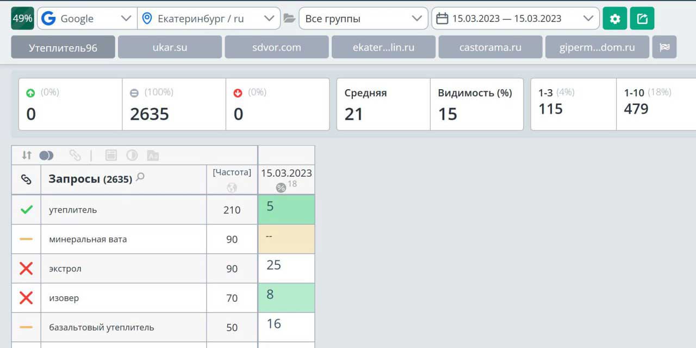This screenshot has width=696, height=348.
Task: Select the query базальтовый утеплитель
Action: pyautogui.click(x=102, y=327)
